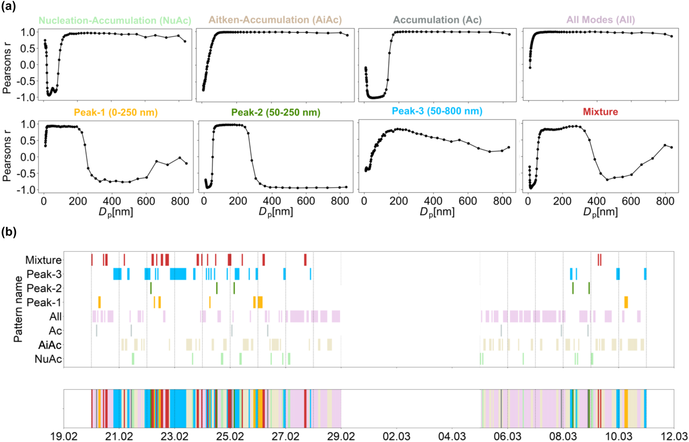Screen dimensions: 689x442
Task: Select the Peak-3 (50-800 nm) heading
Action: (437, 111)
